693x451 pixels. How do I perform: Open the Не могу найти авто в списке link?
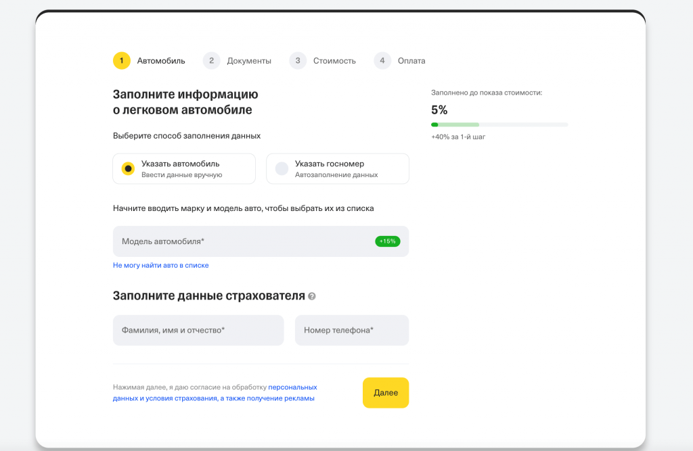[161, 266]
